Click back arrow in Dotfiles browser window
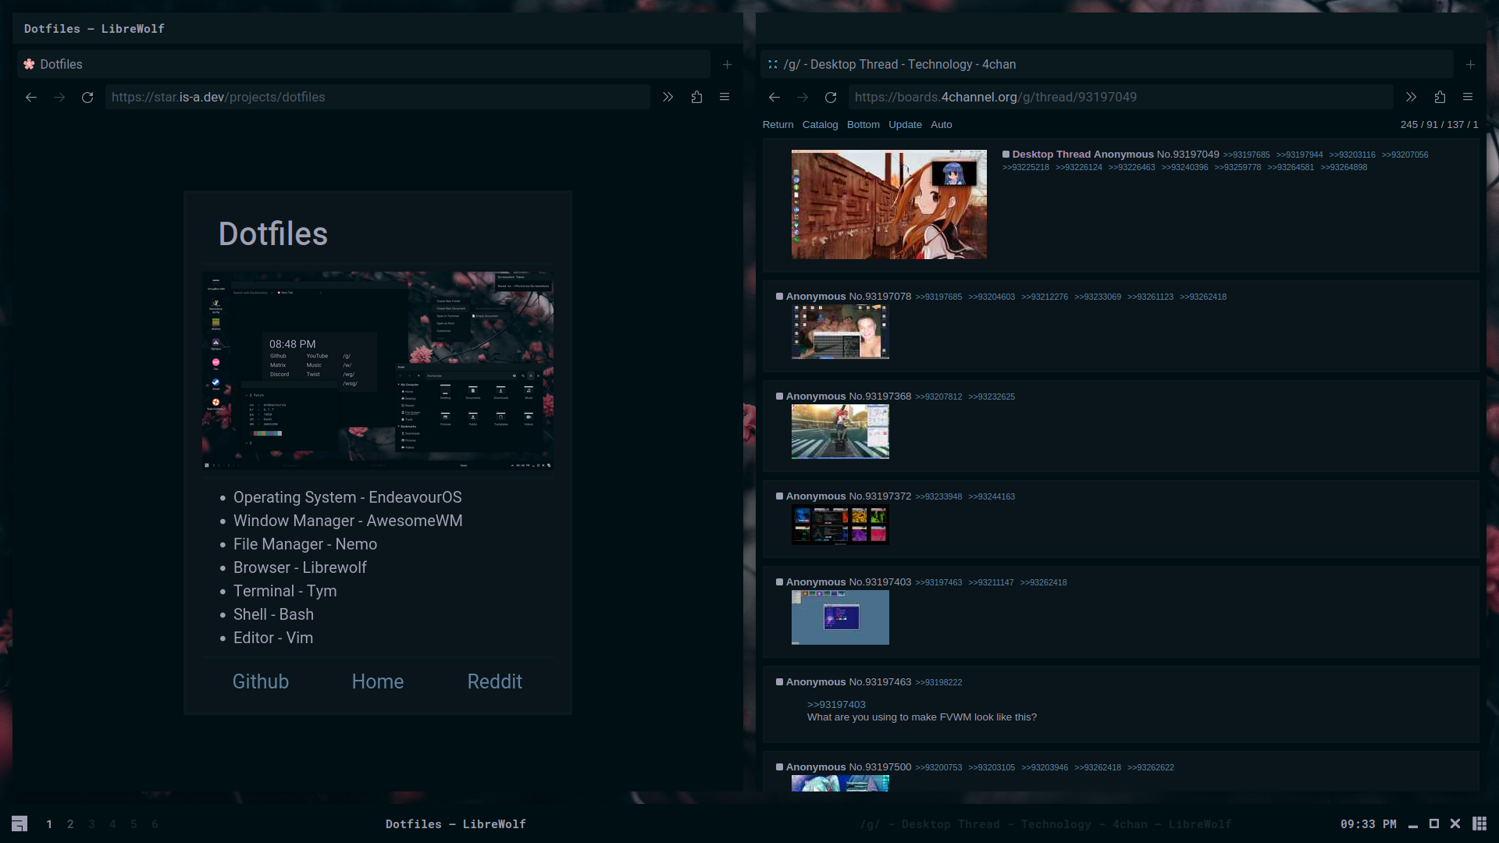 (31, 98)
